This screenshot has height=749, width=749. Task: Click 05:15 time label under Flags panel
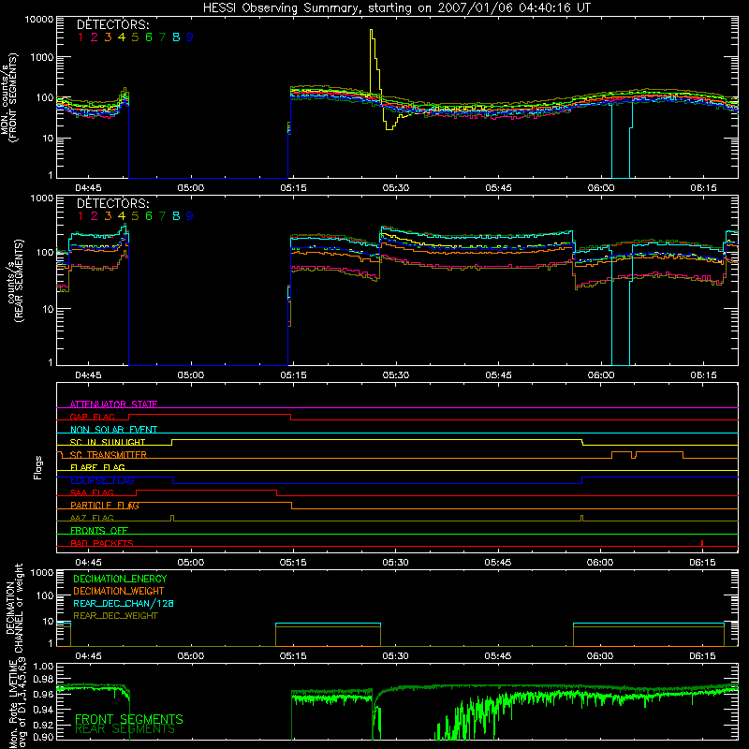click(x=293, y=563)
